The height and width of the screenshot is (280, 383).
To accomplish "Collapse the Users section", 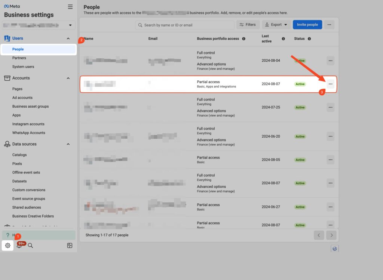I will point(68,39).
